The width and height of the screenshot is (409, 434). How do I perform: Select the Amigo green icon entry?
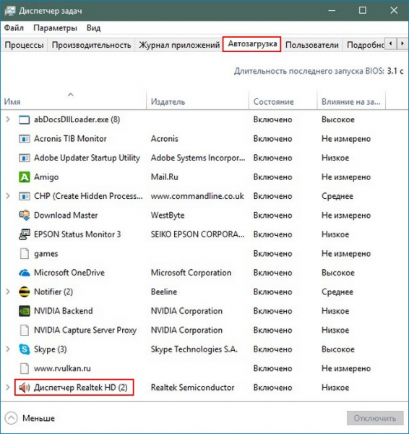click(x=24, y=177)
